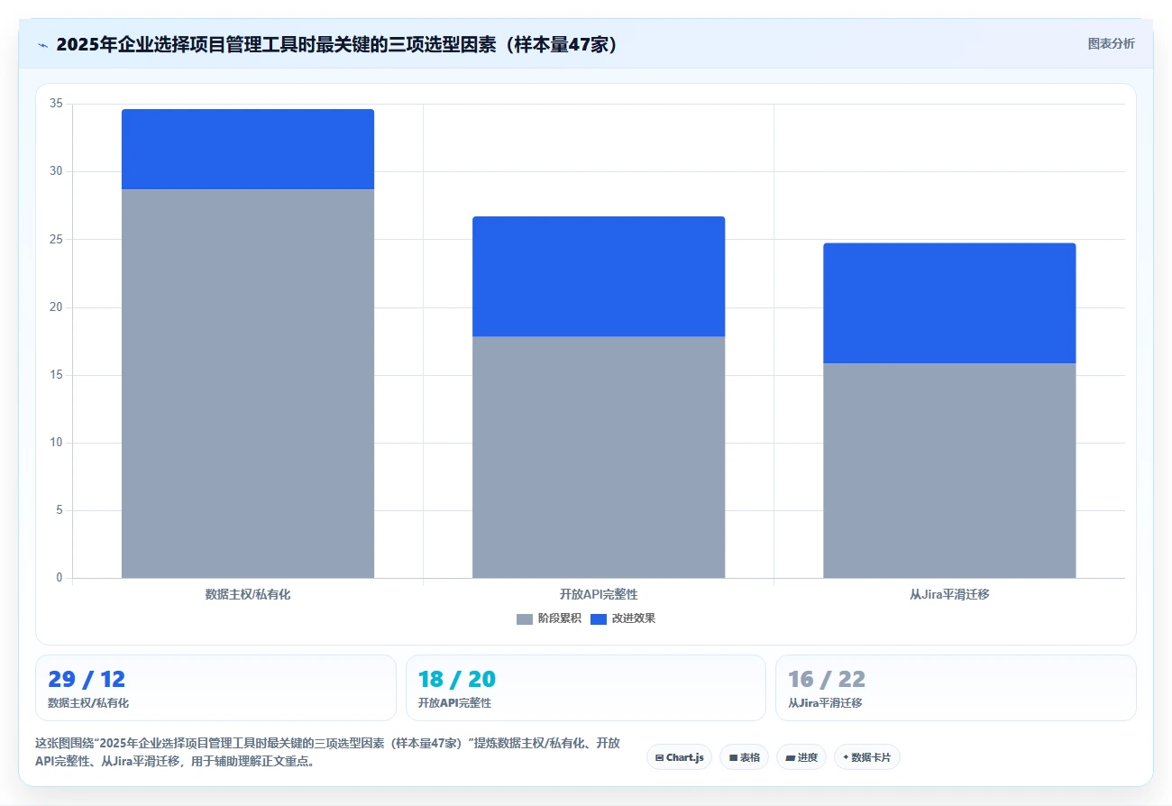Select the 表格 tag button
Viewport: 1172px width, 806px height.
[745, 757]
